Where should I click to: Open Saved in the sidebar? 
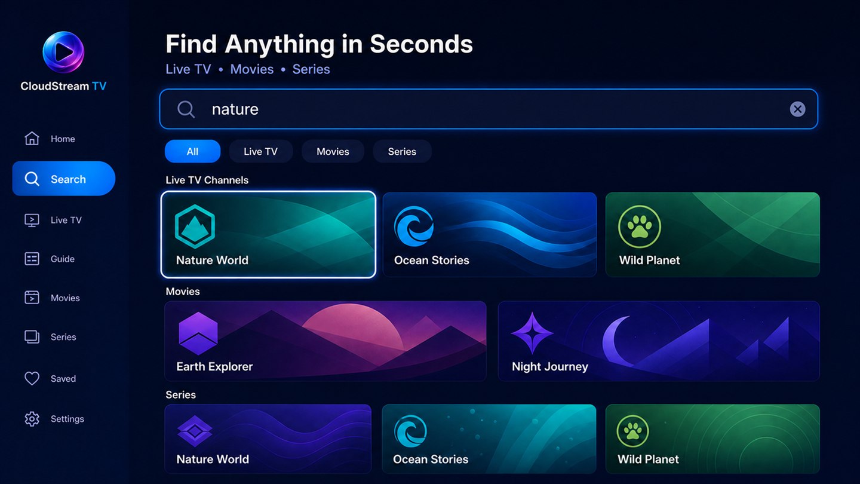click(x=63, y=378)
